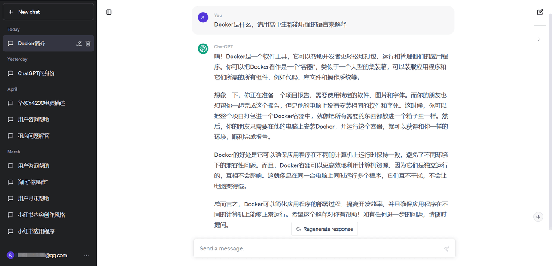Screen dimensions: 552x266
Task: Toggle the sidebar collapse icon
Action: 109,12
